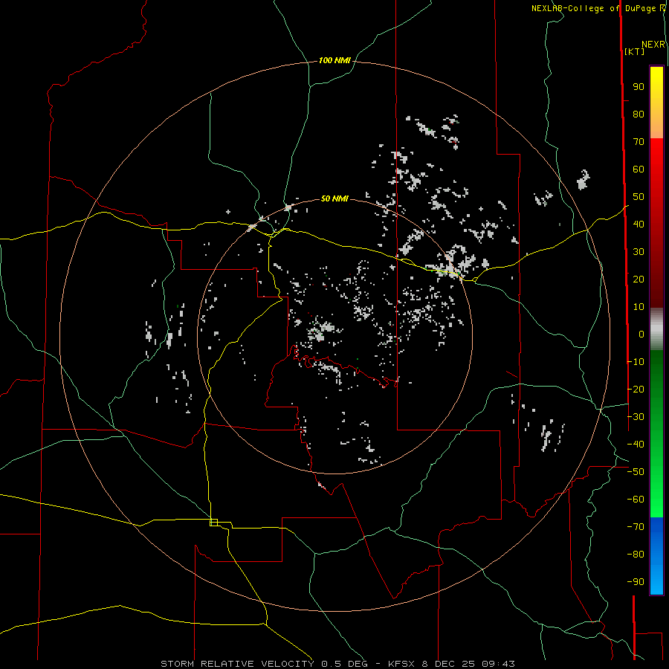Click the "30" positive value on velocity scale
This screenshot has width=669, height=669.
pyautogui.click(x=639, y=252)
